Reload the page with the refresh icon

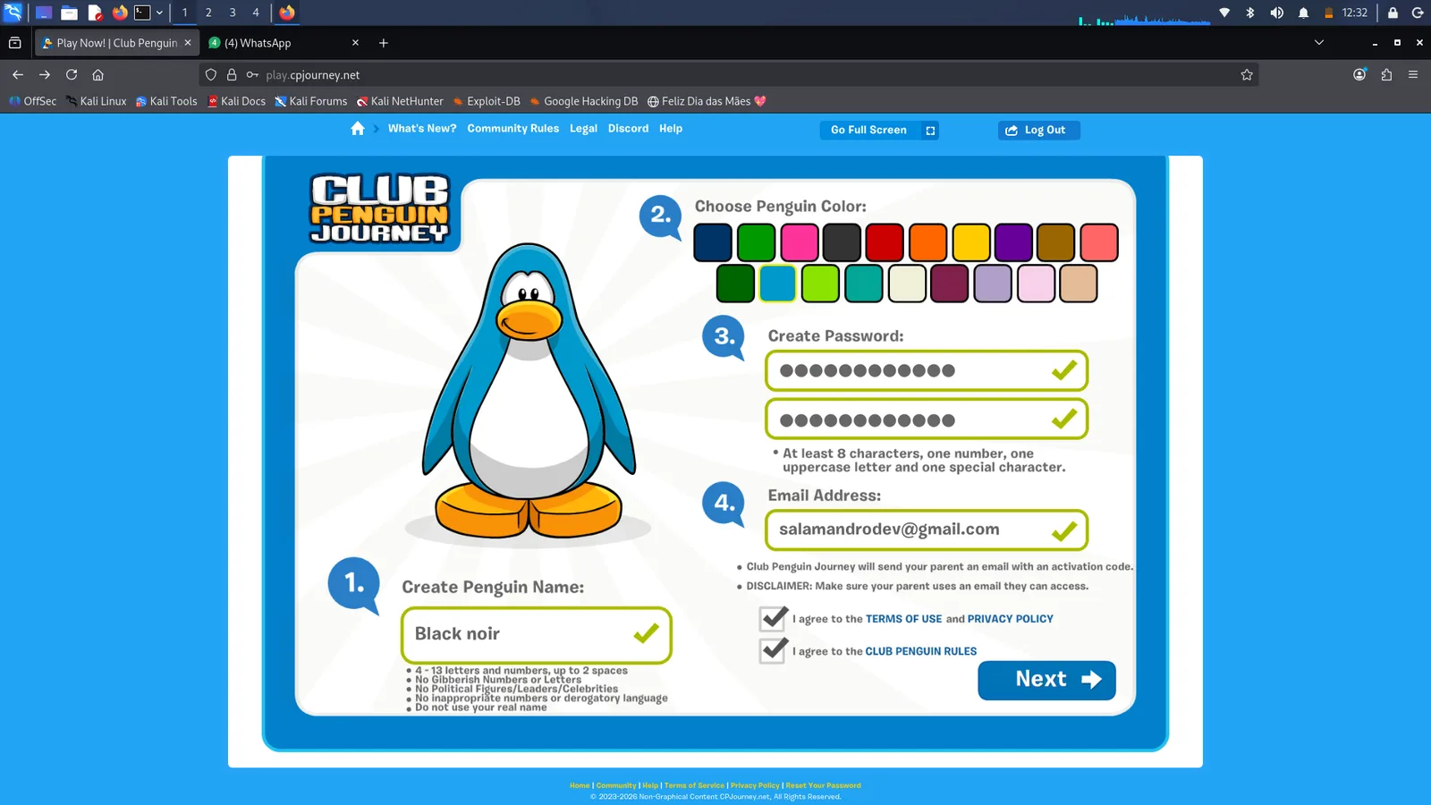72,75
